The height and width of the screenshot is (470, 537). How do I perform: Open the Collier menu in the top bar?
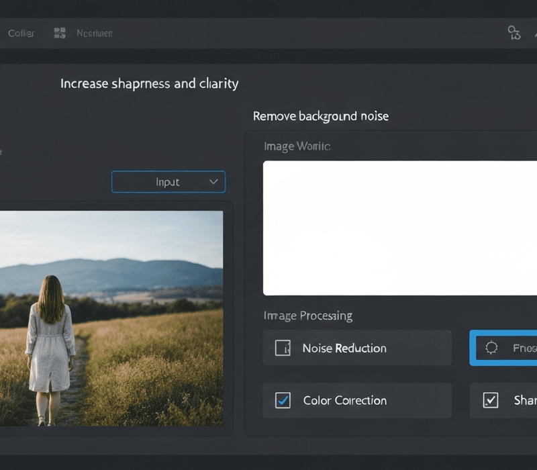pos(21,32)
